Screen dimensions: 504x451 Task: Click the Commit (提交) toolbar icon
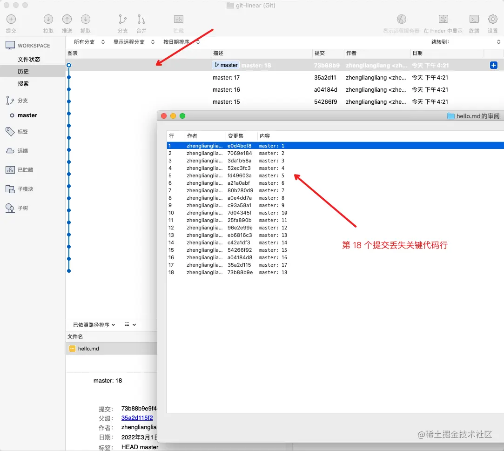click(11, 19)
